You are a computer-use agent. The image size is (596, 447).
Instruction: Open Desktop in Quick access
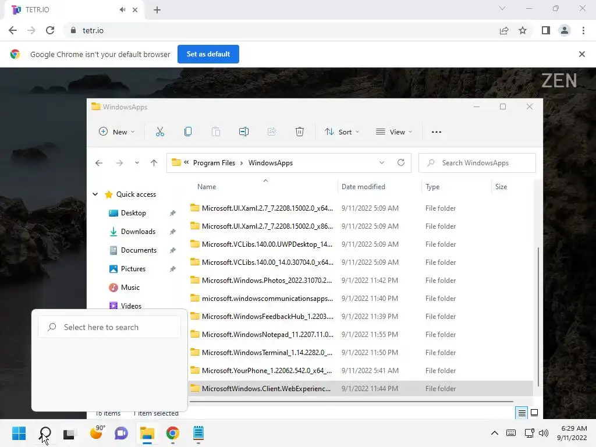coord(133,213)
